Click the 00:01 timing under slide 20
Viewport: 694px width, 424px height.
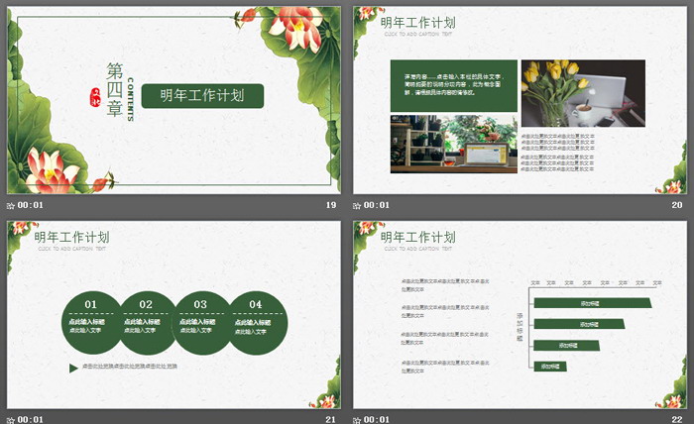coord(377,205)
